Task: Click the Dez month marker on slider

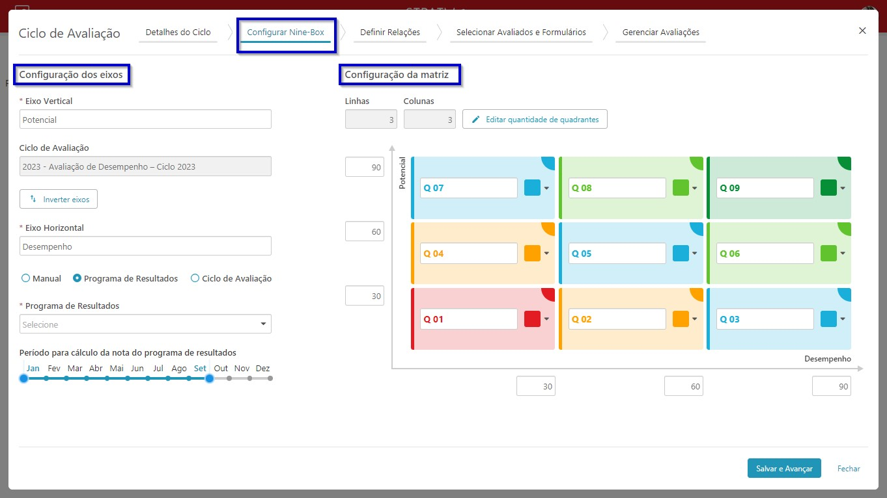Action: tap(270, 378)
